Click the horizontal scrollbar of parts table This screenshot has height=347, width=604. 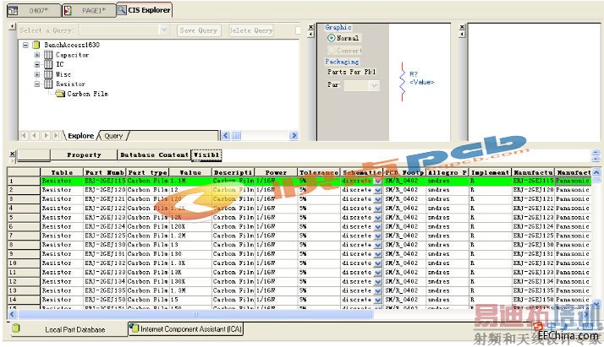tap(195, 314)
